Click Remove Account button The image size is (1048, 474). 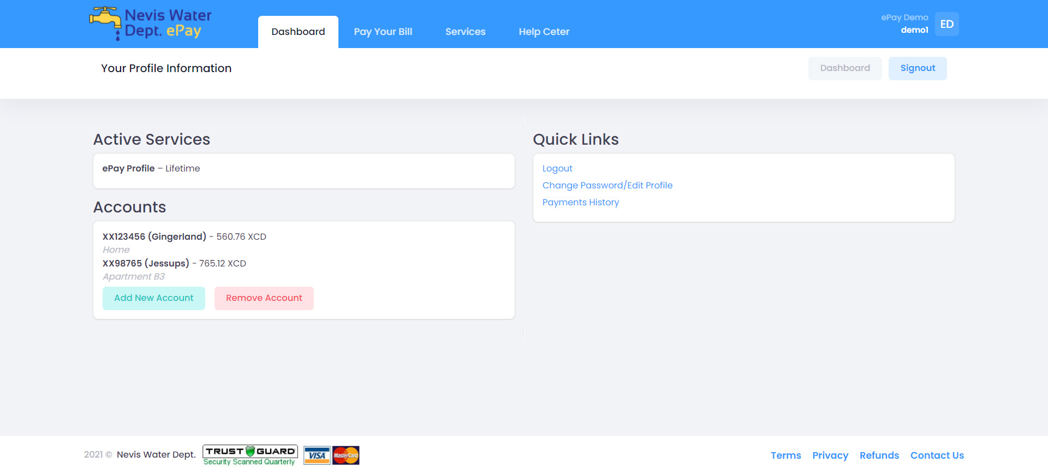[264, 298]
